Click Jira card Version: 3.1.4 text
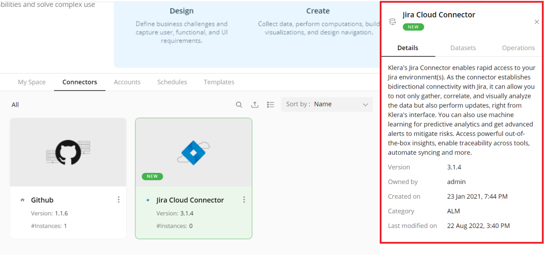The height and width of the screenshot is (255, 544). (175, 214)
